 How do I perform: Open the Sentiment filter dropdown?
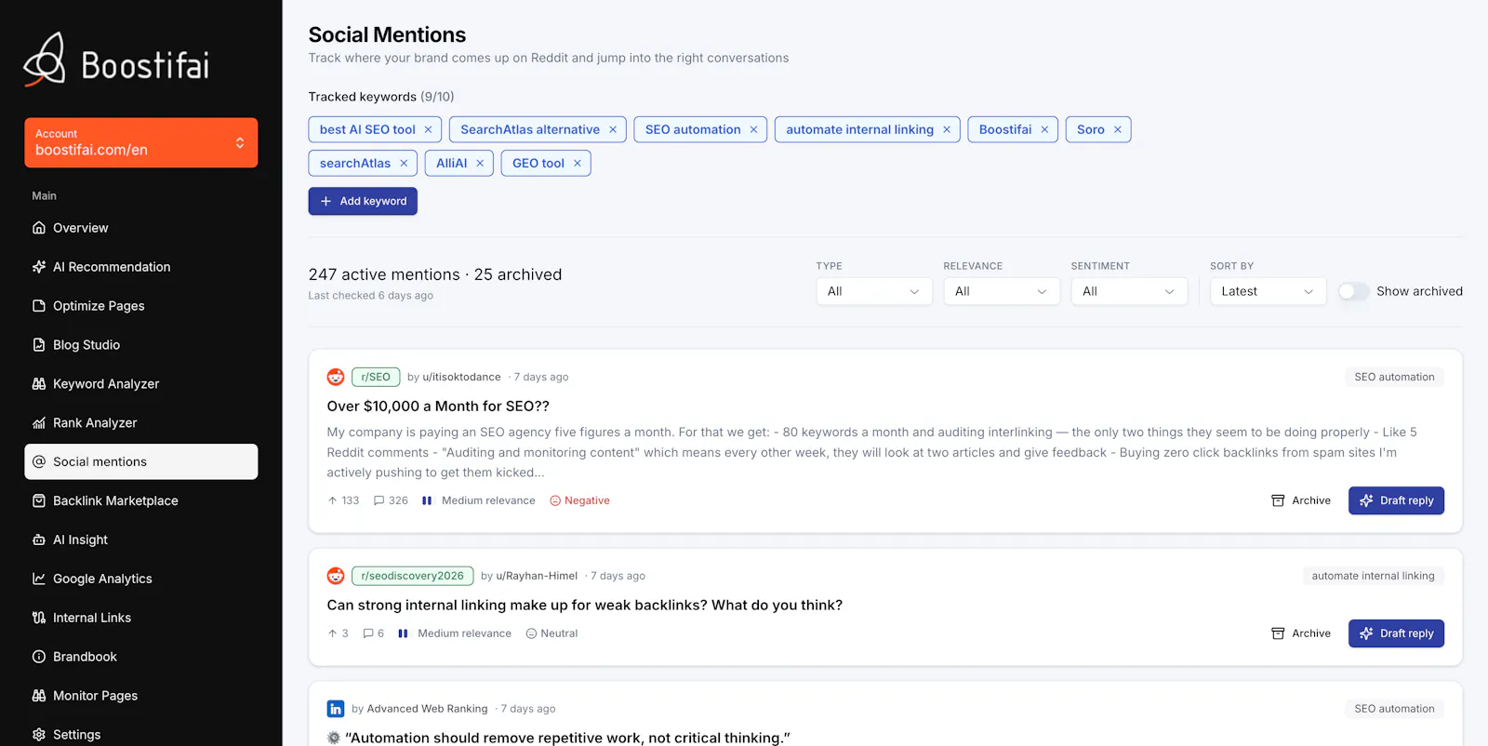click(x=1129, y=291)
